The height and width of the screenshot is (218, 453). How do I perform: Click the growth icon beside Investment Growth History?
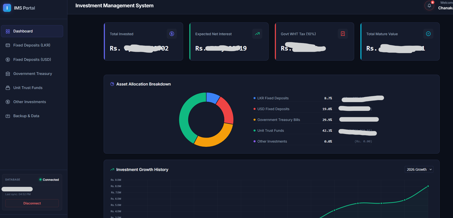[x=112, y=169]
